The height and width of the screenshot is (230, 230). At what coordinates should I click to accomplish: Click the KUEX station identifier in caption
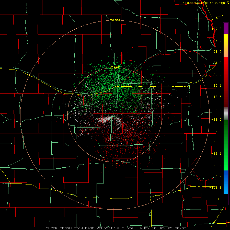145,228
